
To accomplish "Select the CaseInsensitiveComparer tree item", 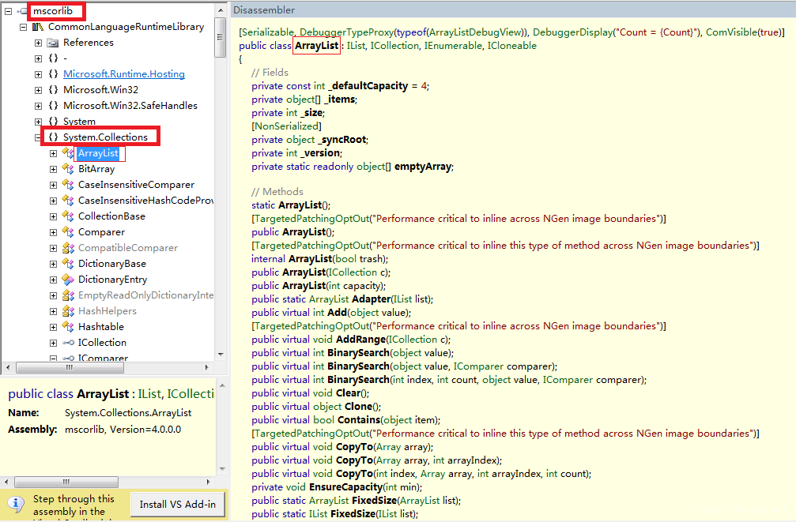I will 136,185.
